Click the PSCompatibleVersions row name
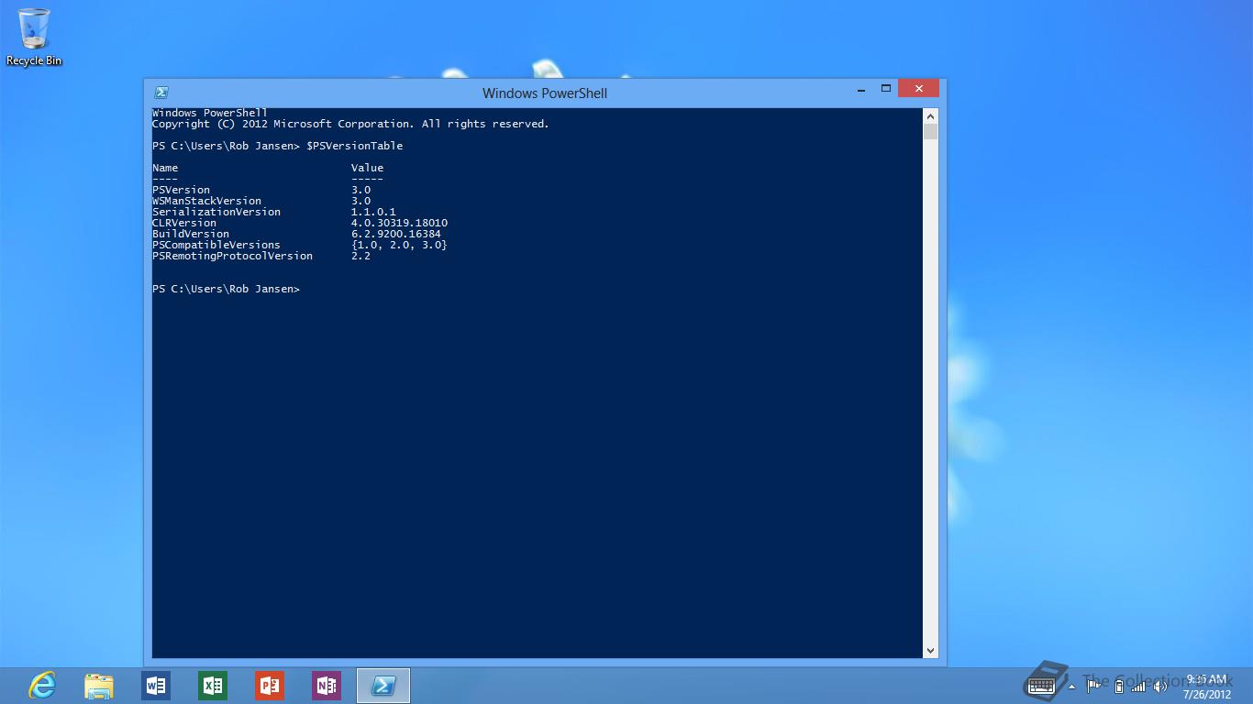This screenshot has width=1253, height=704. [216, 245]
